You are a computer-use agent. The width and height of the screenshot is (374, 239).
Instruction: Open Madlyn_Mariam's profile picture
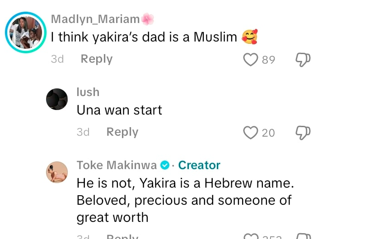pos(26,32)
